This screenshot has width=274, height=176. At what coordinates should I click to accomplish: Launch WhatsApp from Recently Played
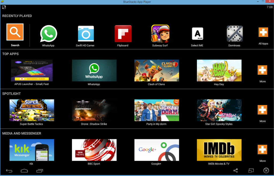[49, 34]
